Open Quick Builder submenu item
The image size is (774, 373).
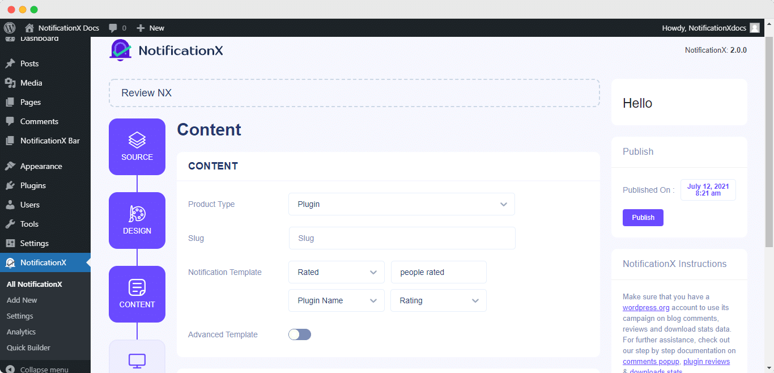28,347
